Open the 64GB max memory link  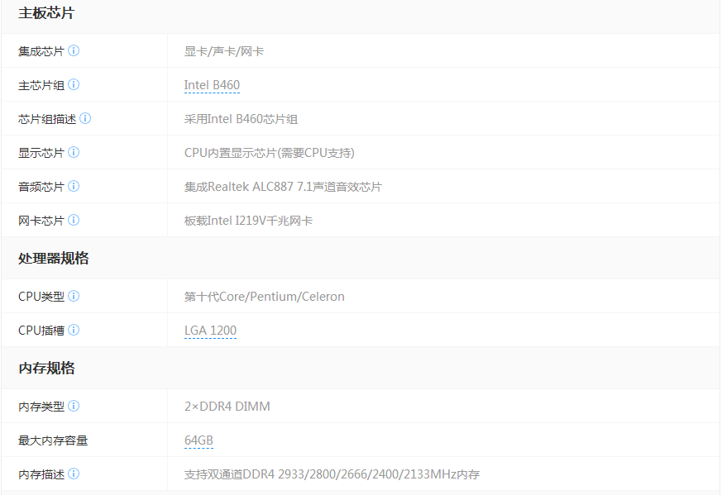pos(199,441)
